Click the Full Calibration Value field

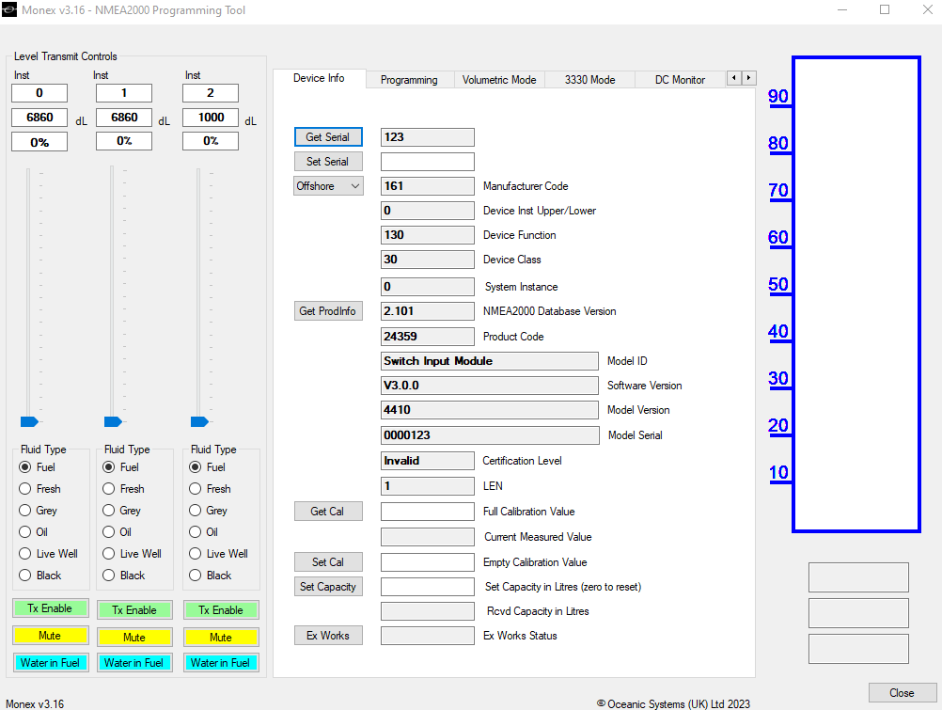click(x=428, y=512)
